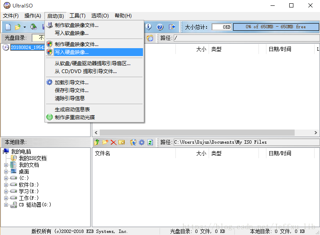Click the blue question mark help icon
The height and width of the screenshot is (235, 320).
(160, 27)
